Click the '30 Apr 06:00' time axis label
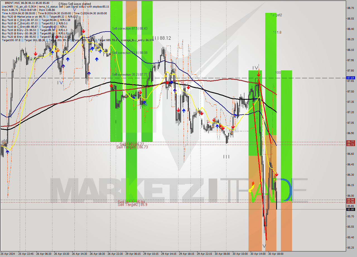357x257 pixels. [222, 254]
